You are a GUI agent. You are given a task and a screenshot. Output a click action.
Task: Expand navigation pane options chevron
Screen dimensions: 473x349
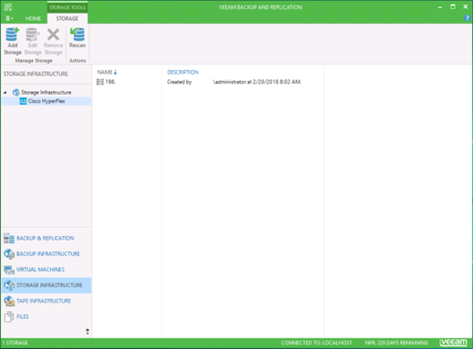tap(88, 332)
